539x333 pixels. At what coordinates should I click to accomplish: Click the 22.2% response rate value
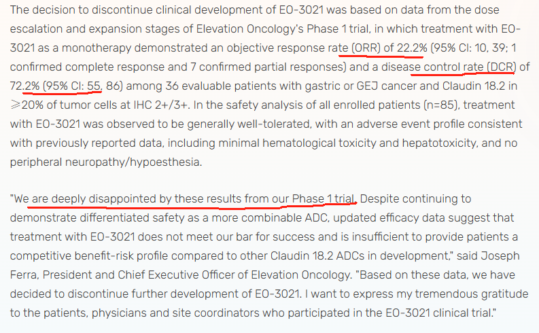click(x=413, y=49)
